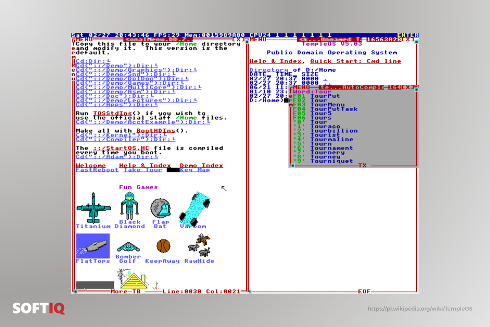Pick F05 Tour5 from AutoComplete list
The width and height of the screenshot is (490, 327).
pyautogui.click(x=312, y=113)
